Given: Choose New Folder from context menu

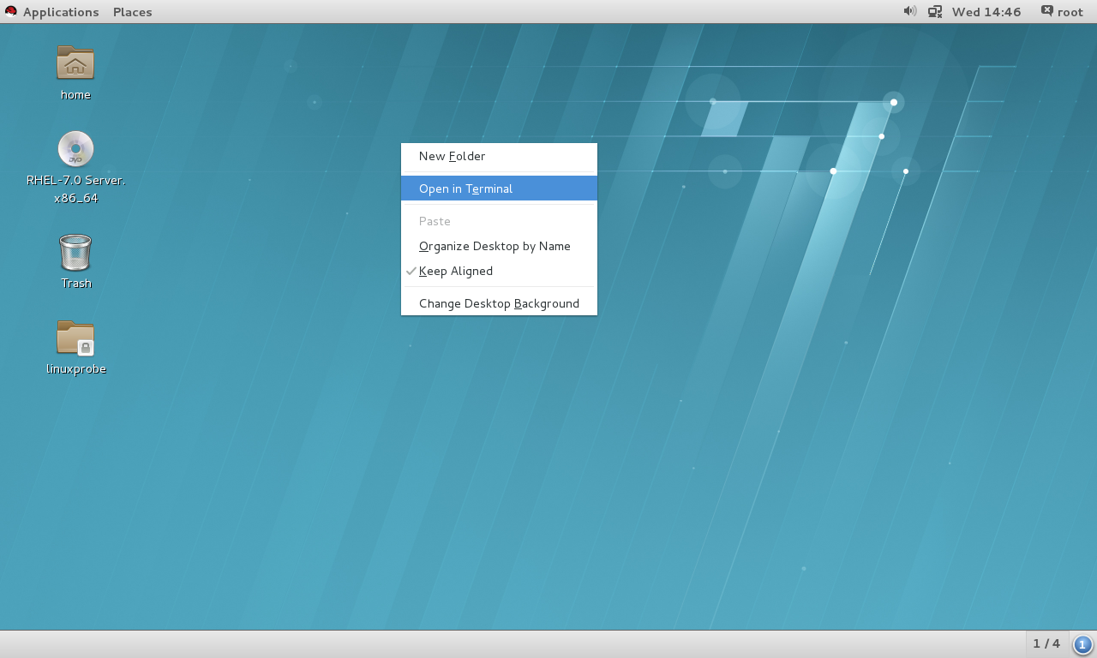Looking at the screenshot, I should coord(452,156).
